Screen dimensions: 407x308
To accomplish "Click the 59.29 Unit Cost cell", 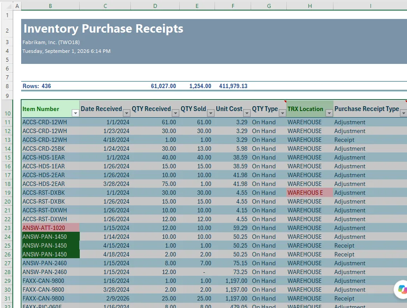I will click(x=233, y=228).
